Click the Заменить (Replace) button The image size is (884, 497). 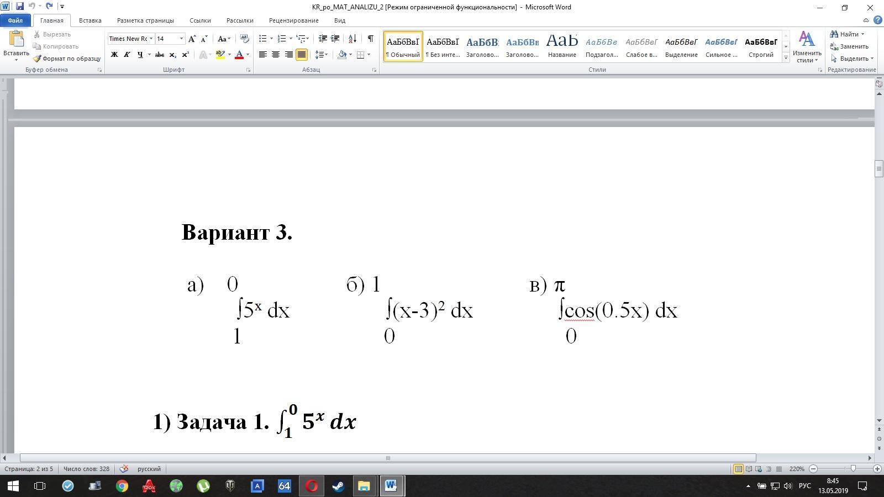pos(849,46)
